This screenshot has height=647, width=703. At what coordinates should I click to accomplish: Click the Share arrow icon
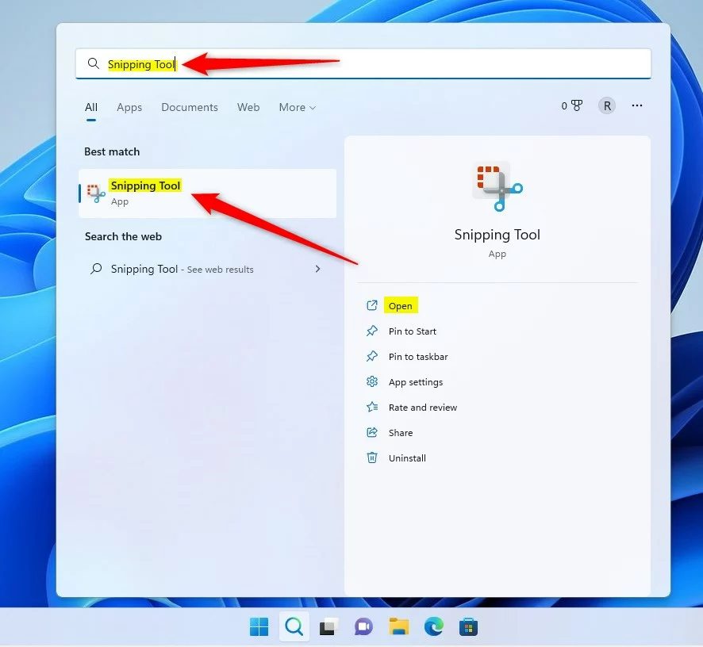pyautogui.click(x=372, y=432)
